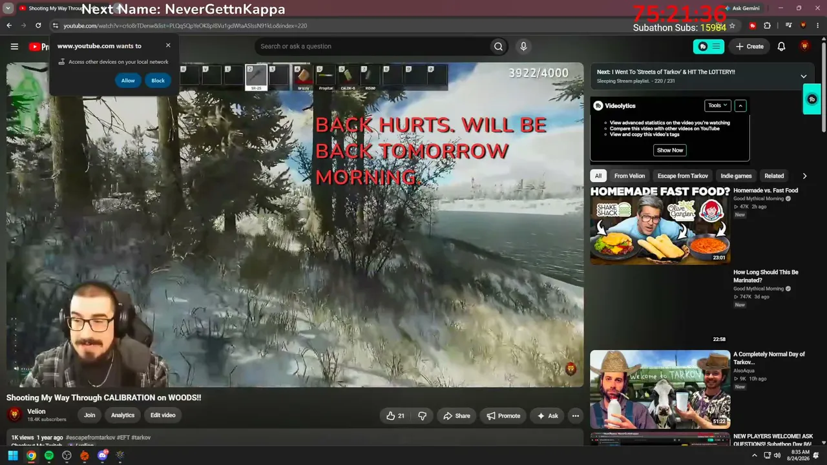Reload the page with the refresh icon

coord(38,26)
